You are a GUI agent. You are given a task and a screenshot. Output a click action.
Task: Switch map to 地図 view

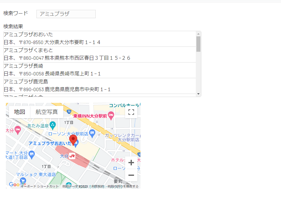pos(19,112)
